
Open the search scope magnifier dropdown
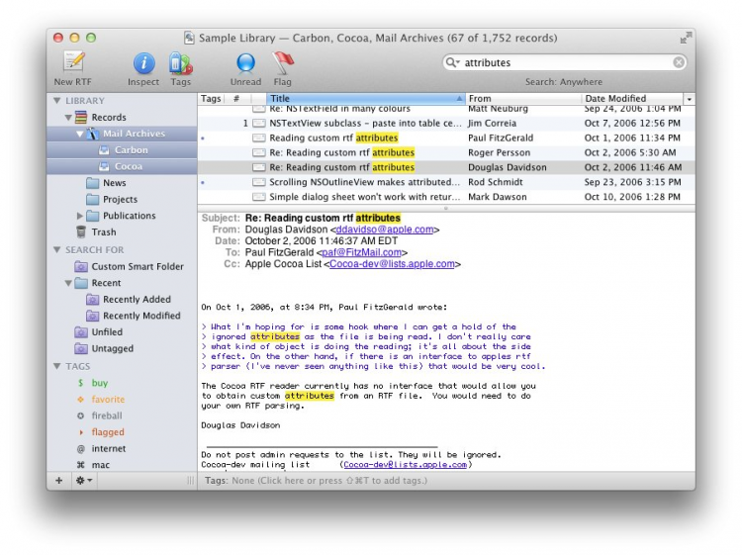click(x=453, y=62)
